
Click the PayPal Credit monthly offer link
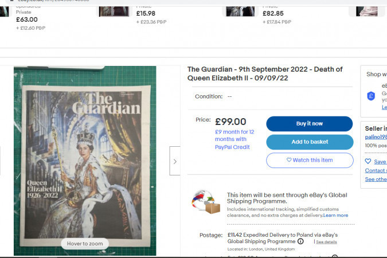234,139
